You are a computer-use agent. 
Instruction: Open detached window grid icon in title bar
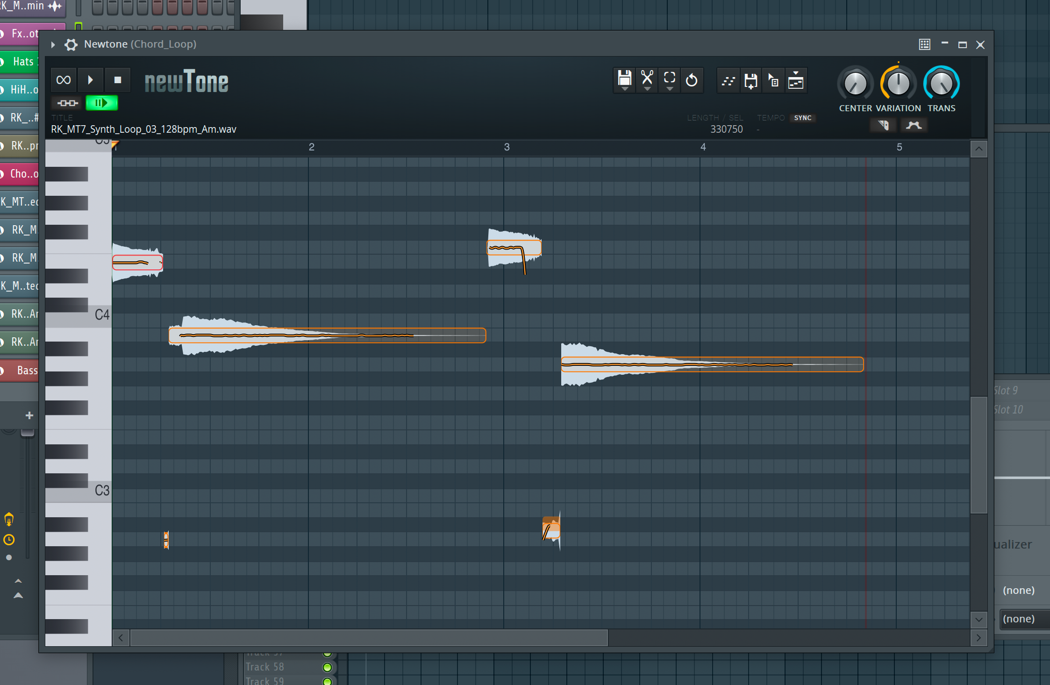(925, 44)
